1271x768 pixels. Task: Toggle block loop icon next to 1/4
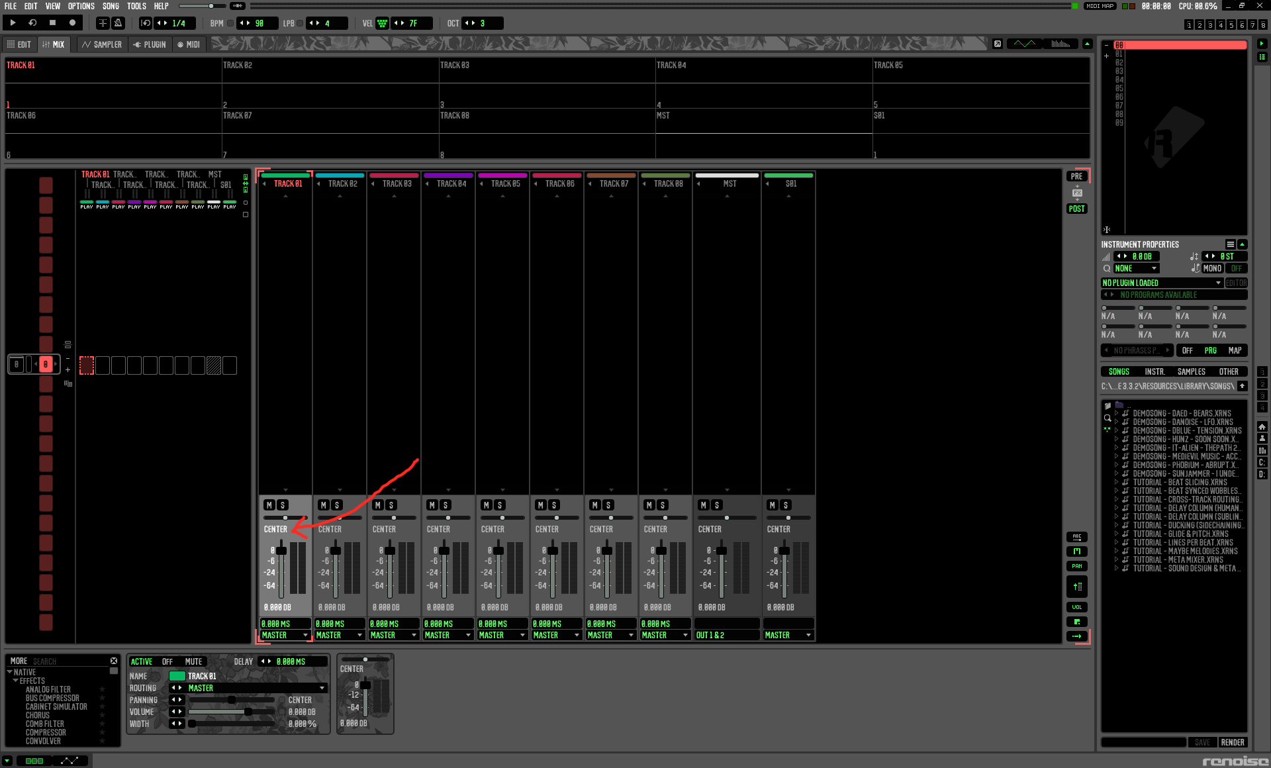click(x=146, y=23)
